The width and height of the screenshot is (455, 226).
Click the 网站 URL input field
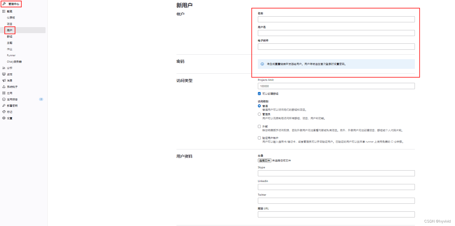[x=336, y=214]
